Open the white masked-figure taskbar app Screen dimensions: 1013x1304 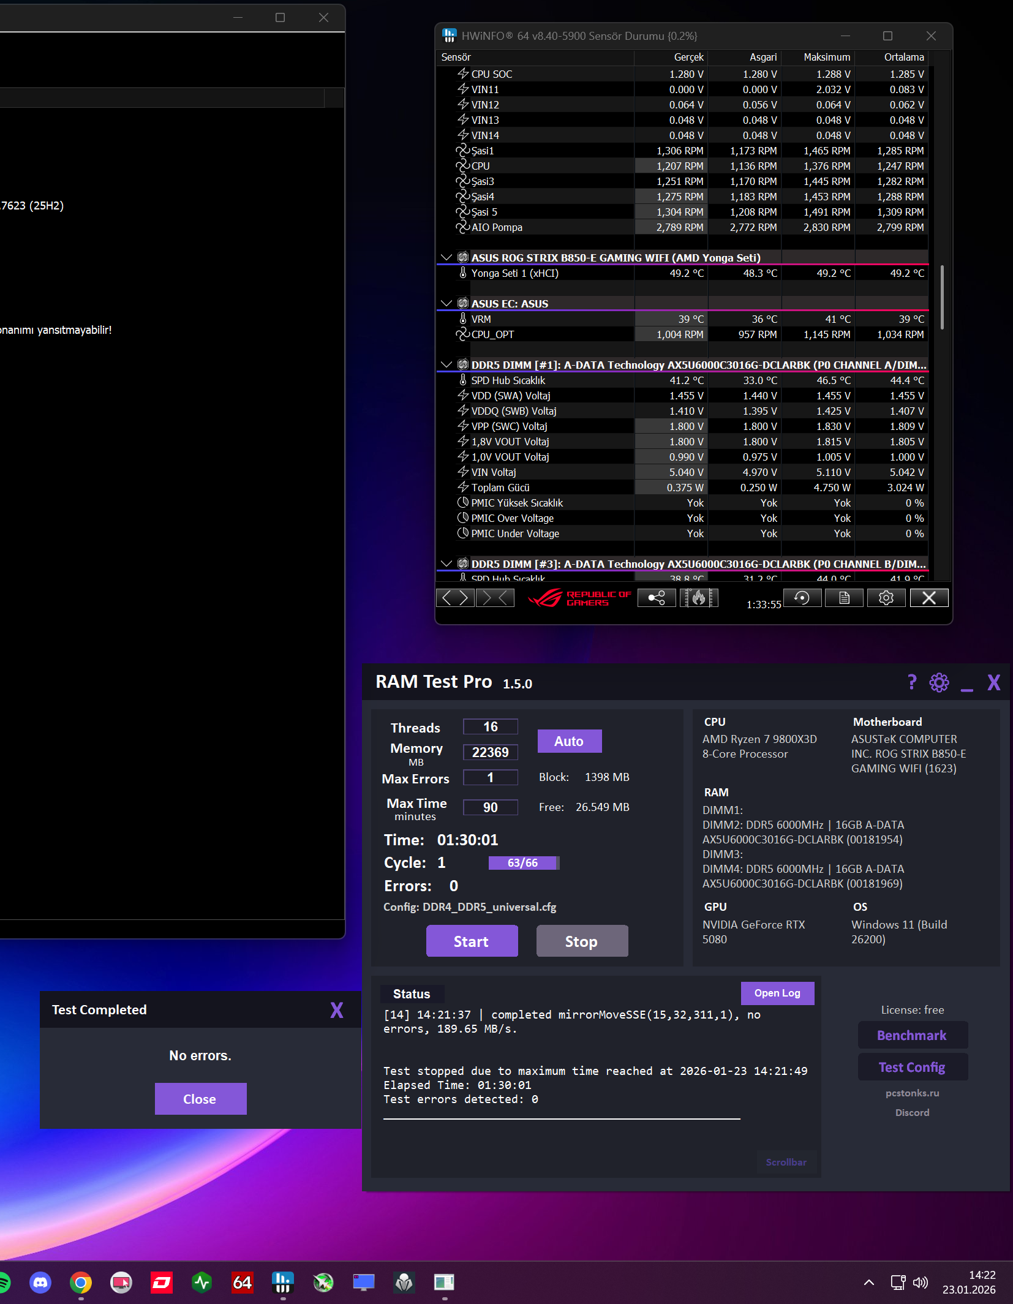[x=404, y=1282]
